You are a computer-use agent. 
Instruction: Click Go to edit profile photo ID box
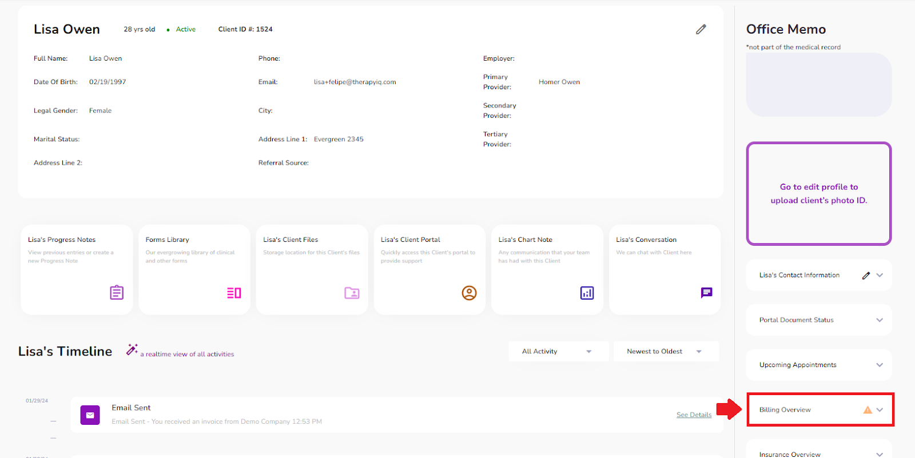pos(819,194)
